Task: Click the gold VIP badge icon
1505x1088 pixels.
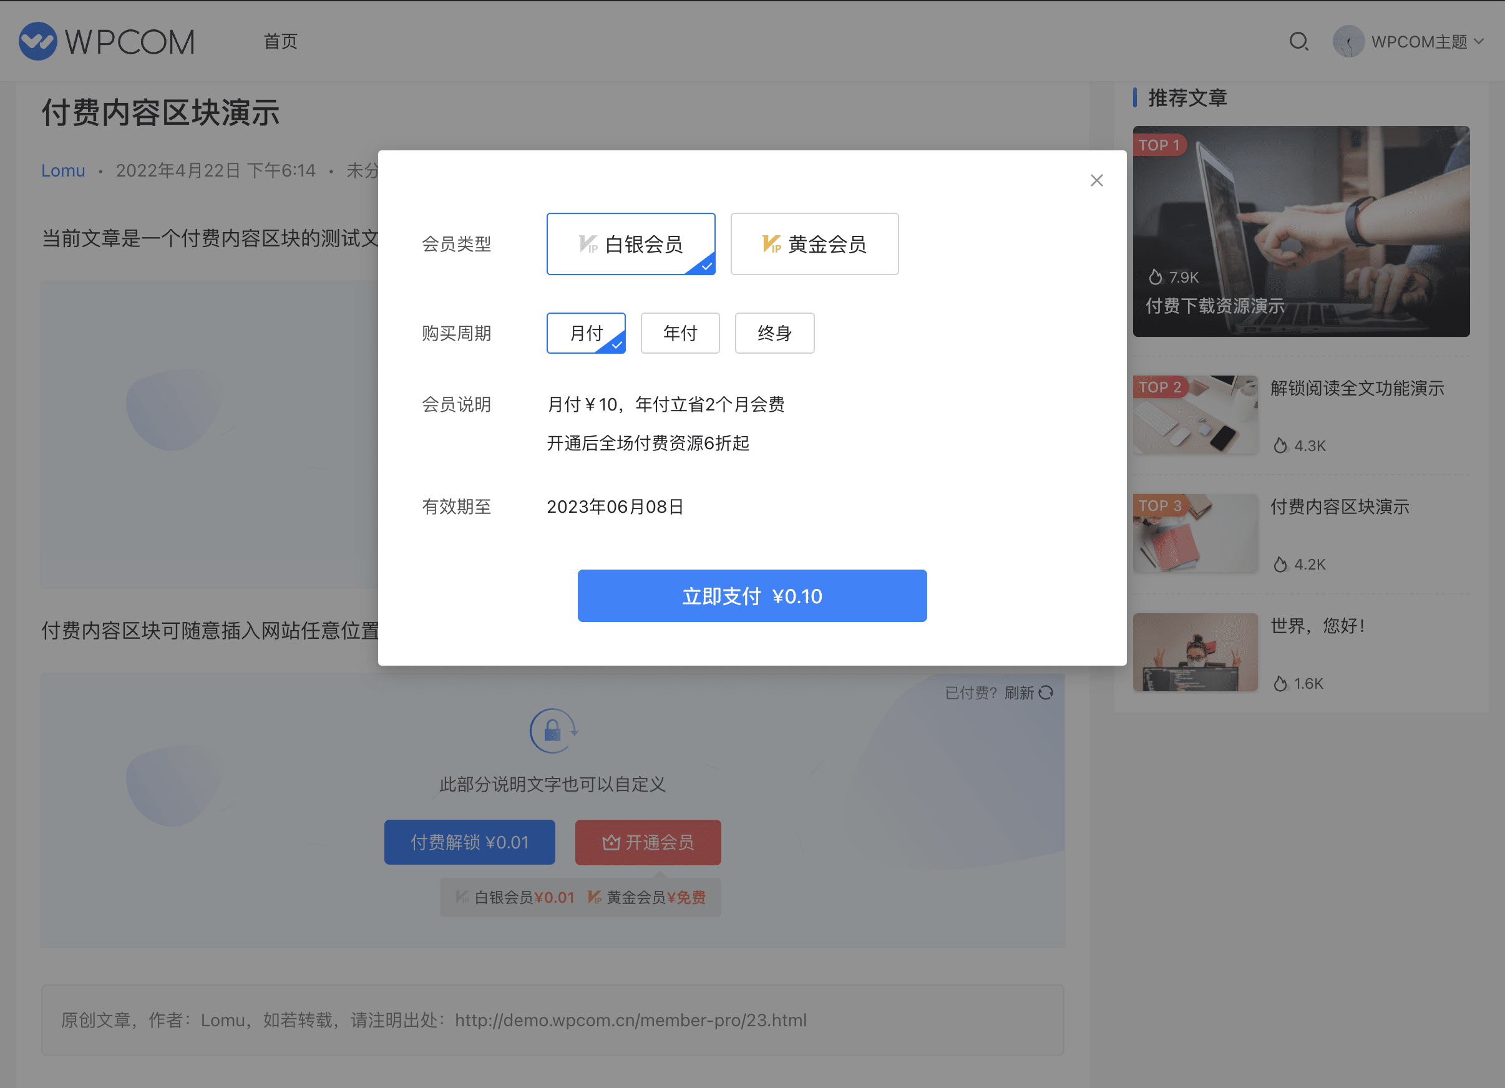Action: click(771, 244)
